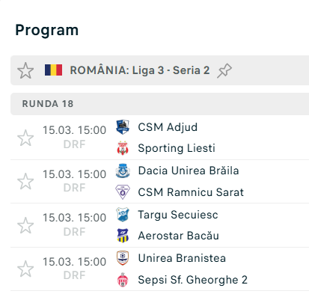Click the Unirea Branistea club crest
Viewport: 309px width, 297px height.
pyautogui.click(x=123, y=258)
